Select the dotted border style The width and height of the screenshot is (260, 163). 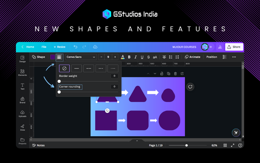pyautogui.click(x=113, y=68)
